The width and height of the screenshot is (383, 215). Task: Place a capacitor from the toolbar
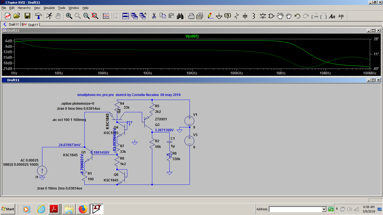click(x=245, y=16)
